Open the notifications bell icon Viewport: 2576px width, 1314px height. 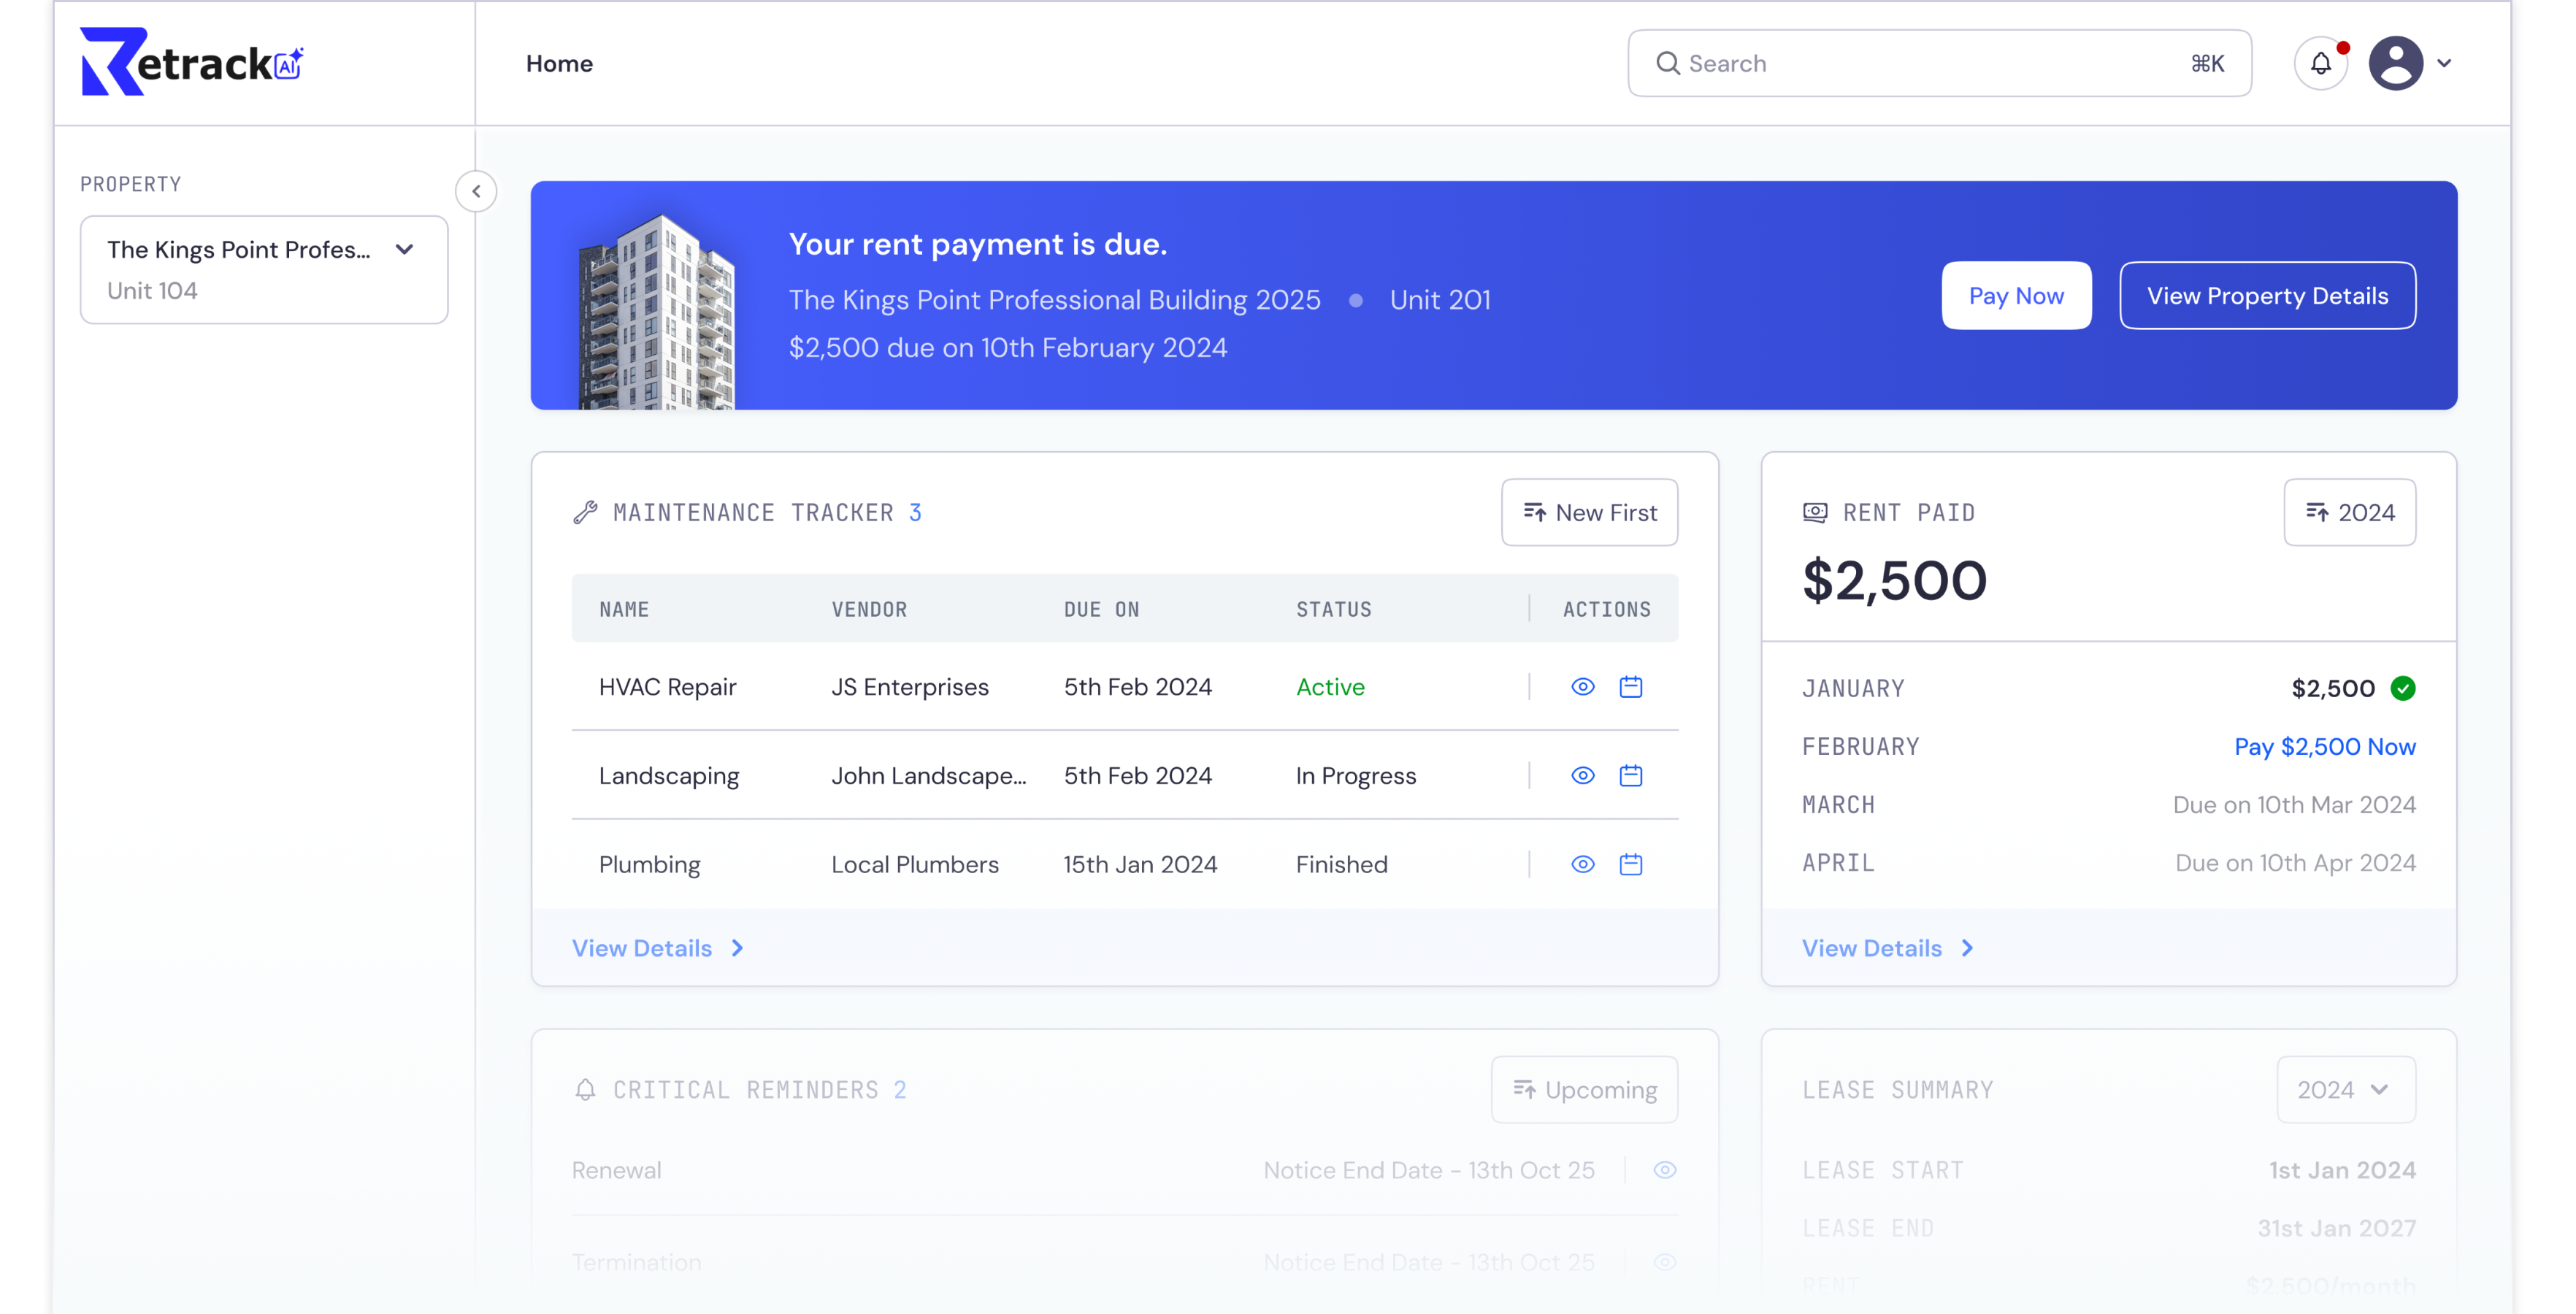click(2320, 63)
